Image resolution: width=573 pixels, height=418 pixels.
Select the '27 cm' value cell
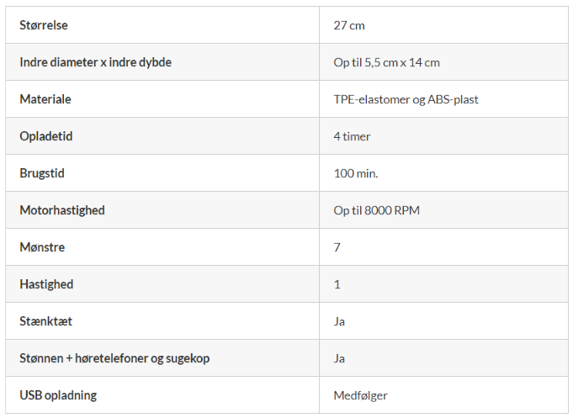coord(349,25)
